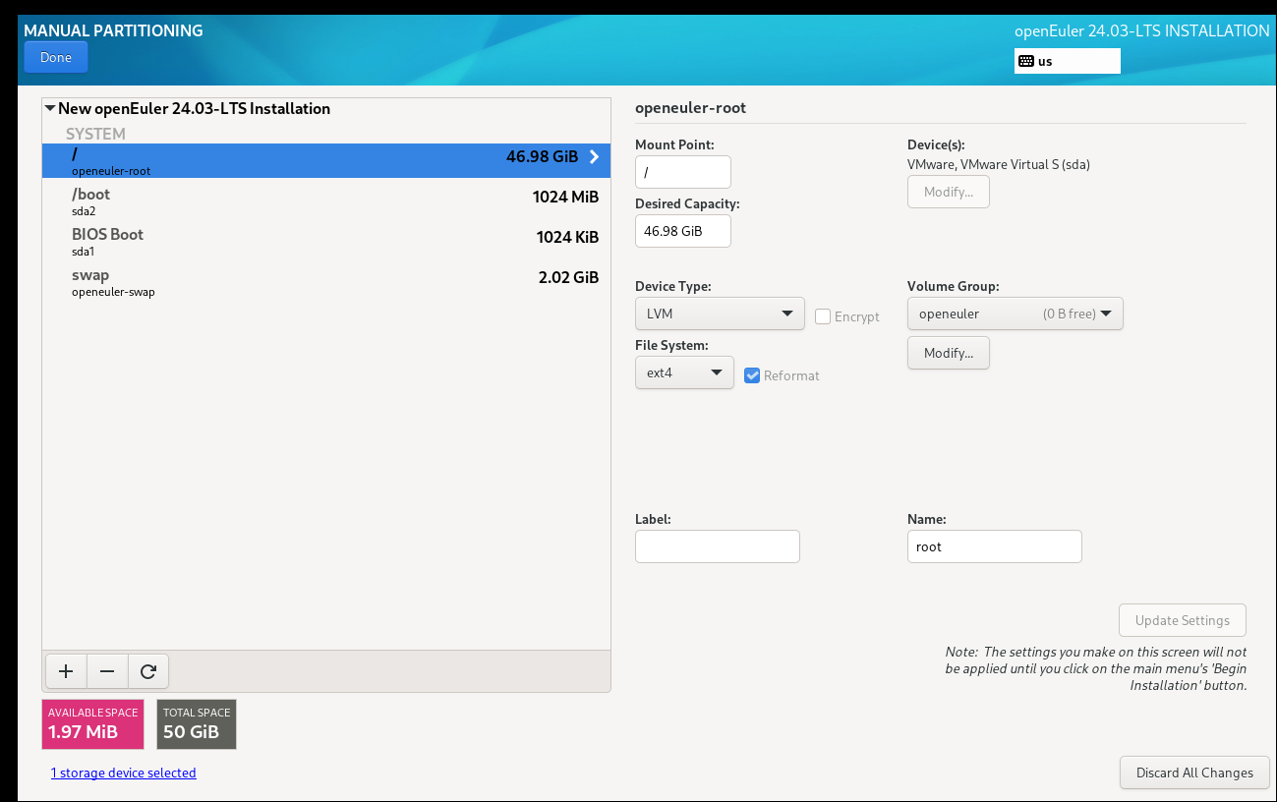Collapse New openEuler 24.03-LTS Installation tree
This screenshot has width=1277, height=802.
tap(50, 109)
